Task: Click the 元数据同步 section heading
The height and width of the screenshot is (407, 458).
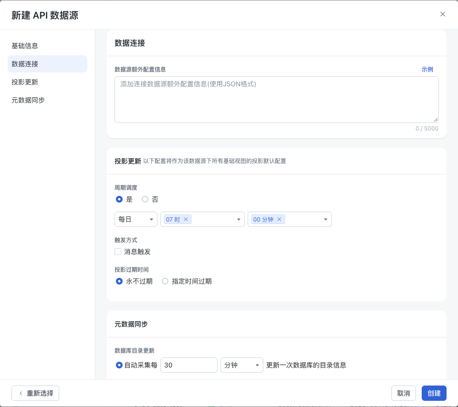Action: (131, 324)
